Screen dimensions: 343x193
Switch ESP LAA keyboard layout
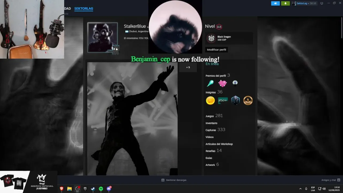pyautogui.click(x=313, y=189)
